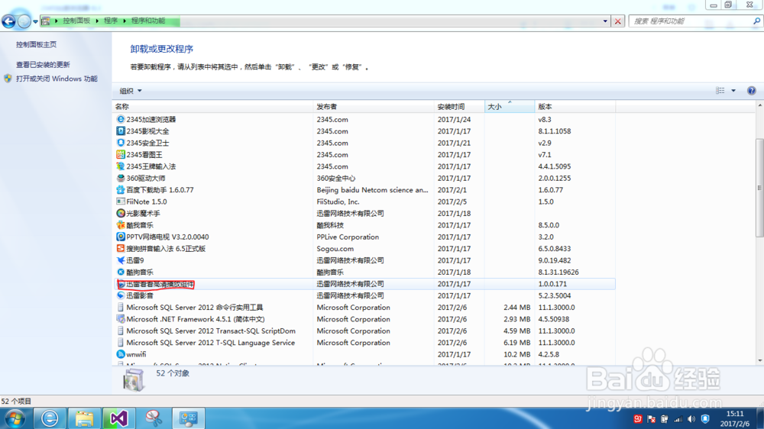The height and width of the screenshot is (429, 764).
Task: Click the .NET Framework 4.5.1 icon
Action: (x=121, y=319)
